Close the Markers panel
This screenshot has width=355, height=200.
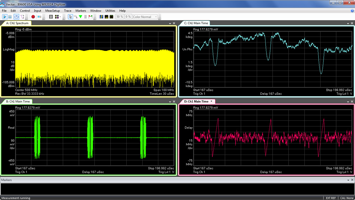point(351,180)
